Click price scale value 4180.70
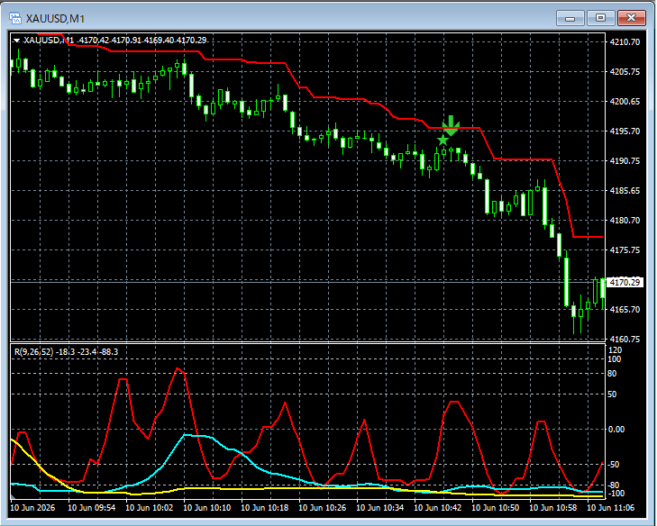This screenshot has width=657, height=526. click(625, 221)
